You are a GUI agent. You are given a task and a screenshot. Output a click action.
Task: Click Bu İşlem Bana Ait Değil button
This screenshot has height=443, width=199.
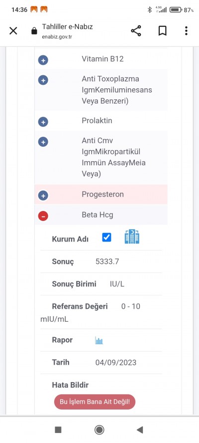[95, 402]
